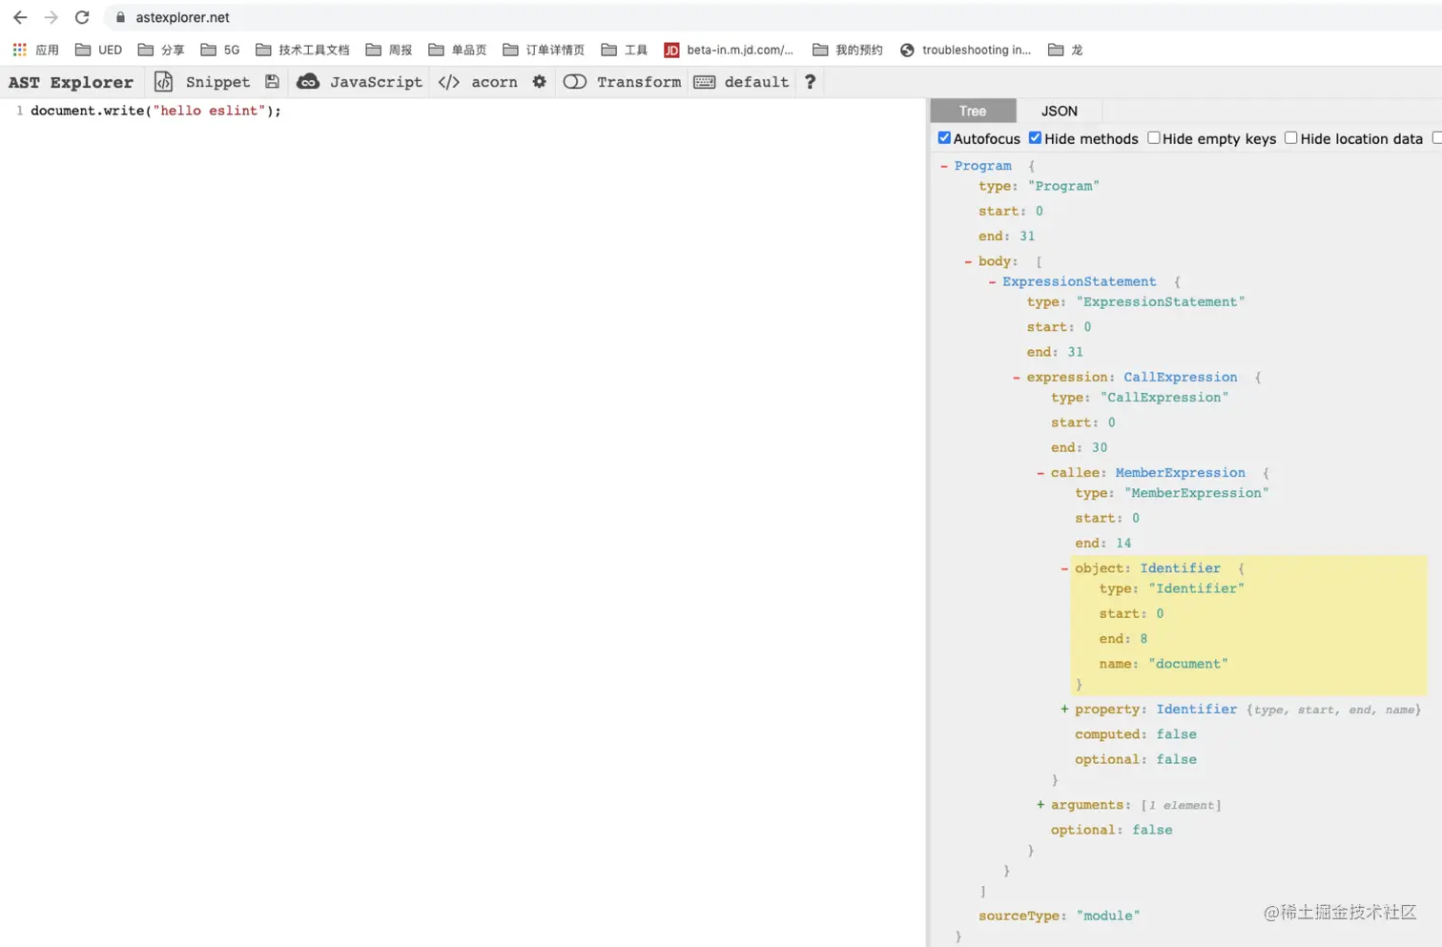Viewport: 1442px width, 947px height.
Task: Click the browser forward arrow
Action: (x=51, y=17)
